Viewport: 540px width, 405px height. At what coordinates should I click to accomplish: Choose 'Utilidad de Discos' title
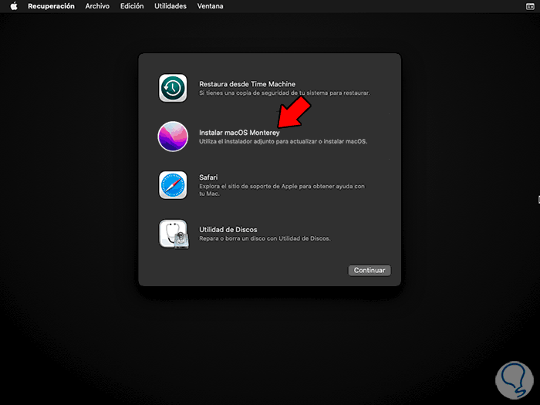click(x=228, y=229)
